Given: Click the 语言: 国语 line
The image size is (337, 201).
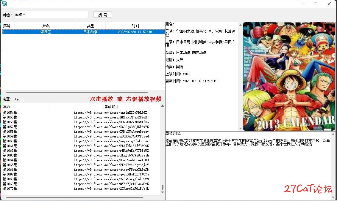Looking at the screenshot, I should [x=174, y=67].
